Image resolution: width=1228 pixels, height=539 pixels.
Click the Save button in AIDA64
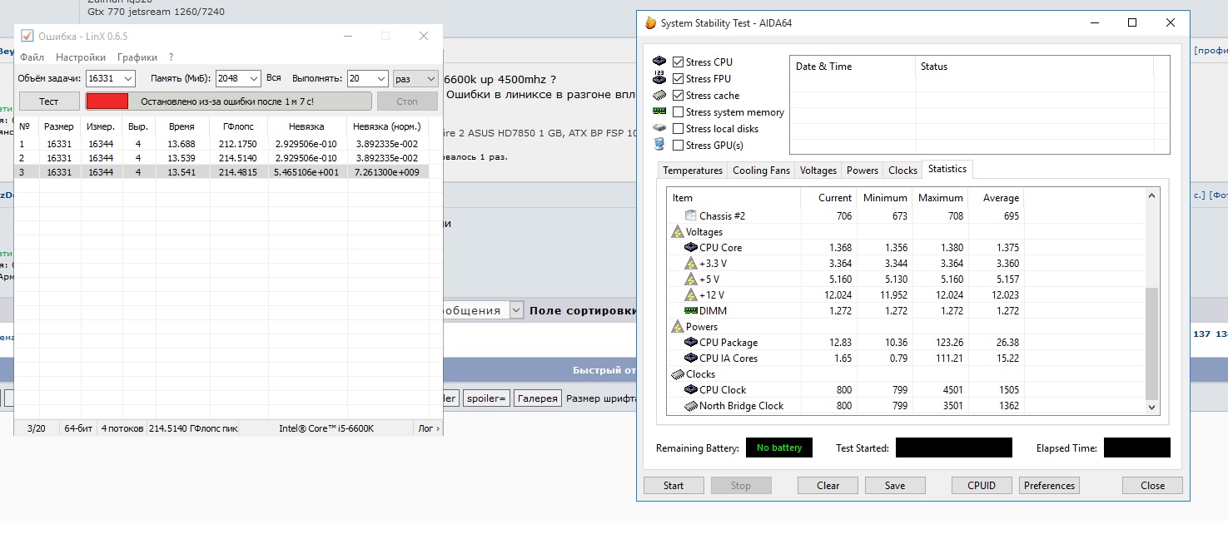[x=895, y=486]
